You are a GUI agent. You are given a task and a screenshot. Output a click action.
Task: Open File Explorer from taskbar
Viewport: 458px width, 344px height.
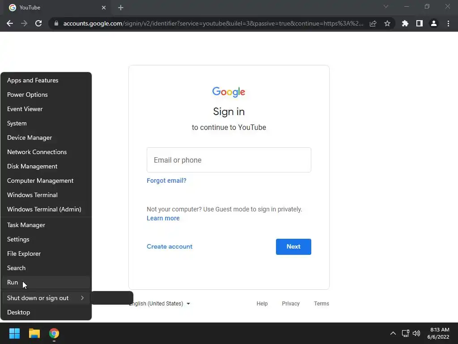click(x=34, y=333)
